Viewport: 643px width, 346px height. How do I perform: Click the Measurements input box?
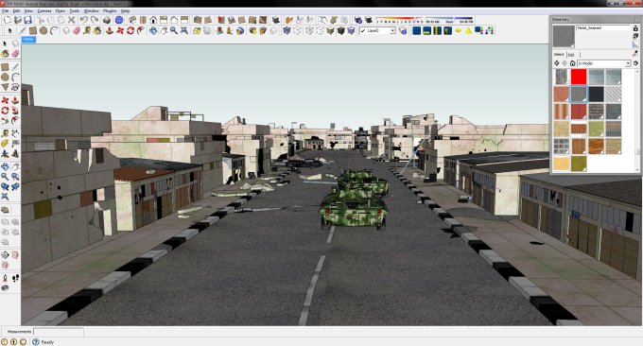(x=59, y=331)
